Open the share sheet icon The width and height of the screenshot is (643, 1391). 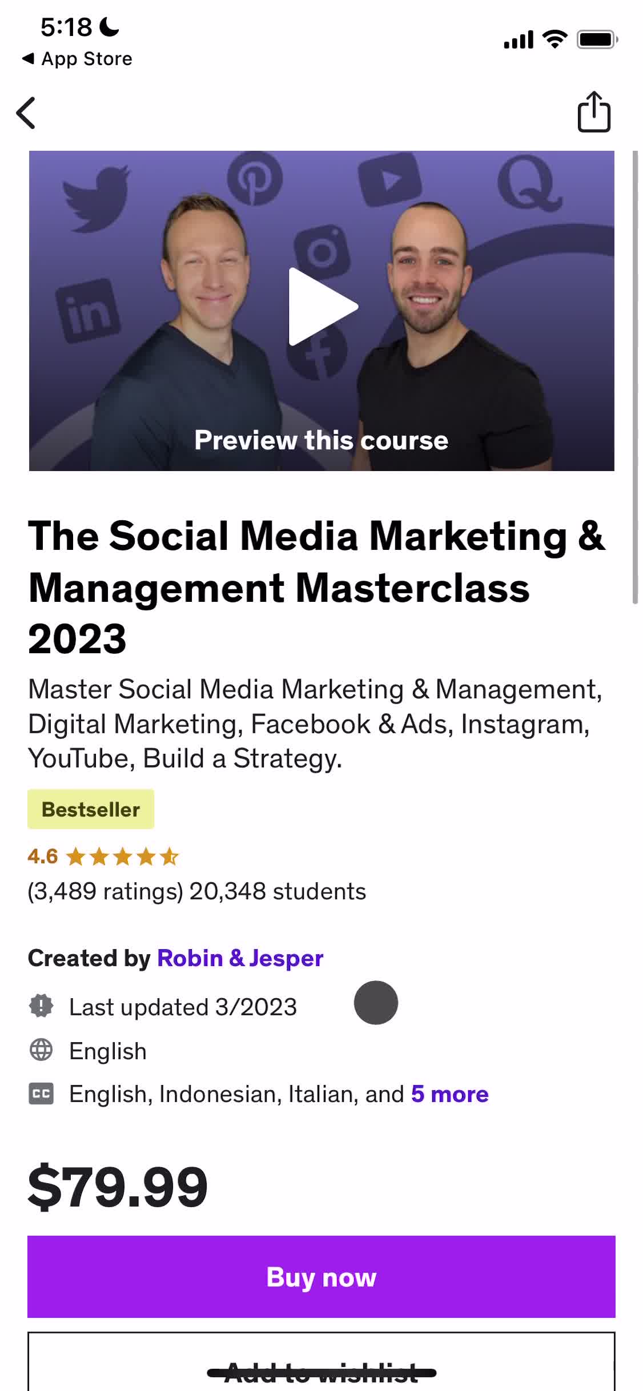[x=594, y=112]
